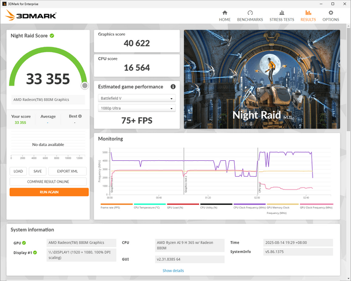Click the CPU name AMD Ryzen AI 9 H 365

pyautogui.click(x=190, y=245)
